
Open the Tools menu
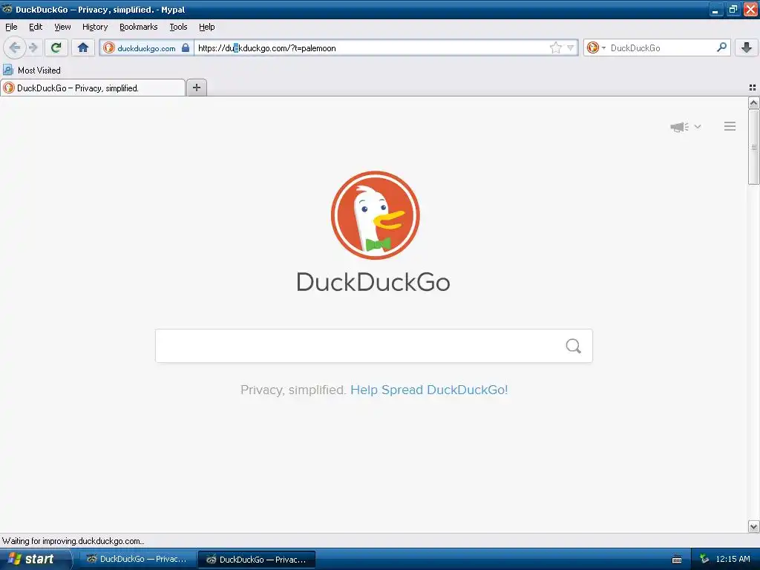click(x=178, y=27)
